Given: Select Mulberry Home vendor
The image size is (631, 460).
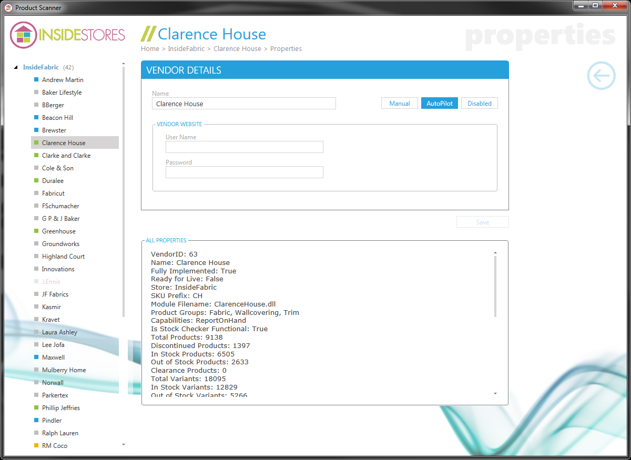Looking at the screenshot, I should (x=64, y=370).
